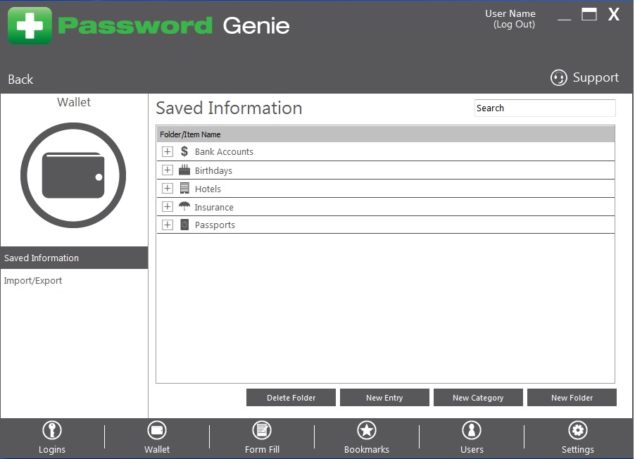Select the Hotels row text
635x459 pixels.
tap(208, 189)
